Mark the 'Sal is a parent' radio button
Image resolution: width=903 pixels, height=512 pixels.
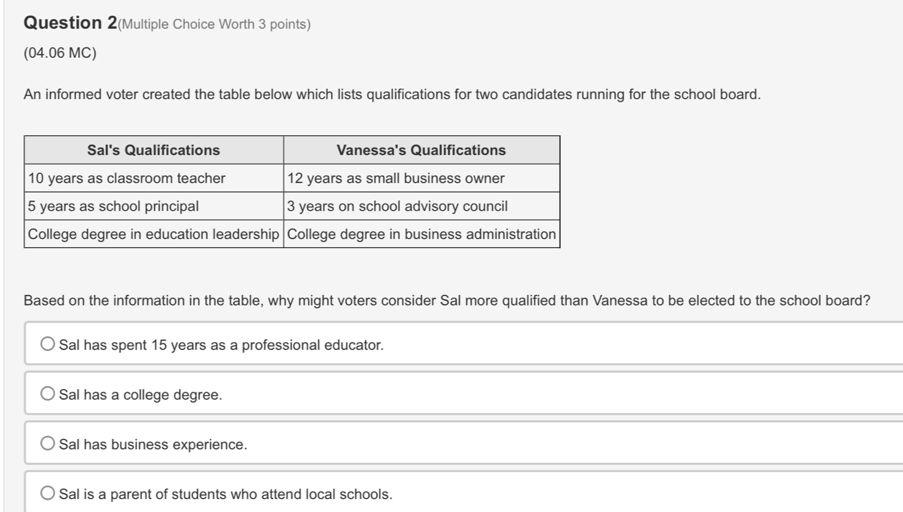[x=47, y=494]
